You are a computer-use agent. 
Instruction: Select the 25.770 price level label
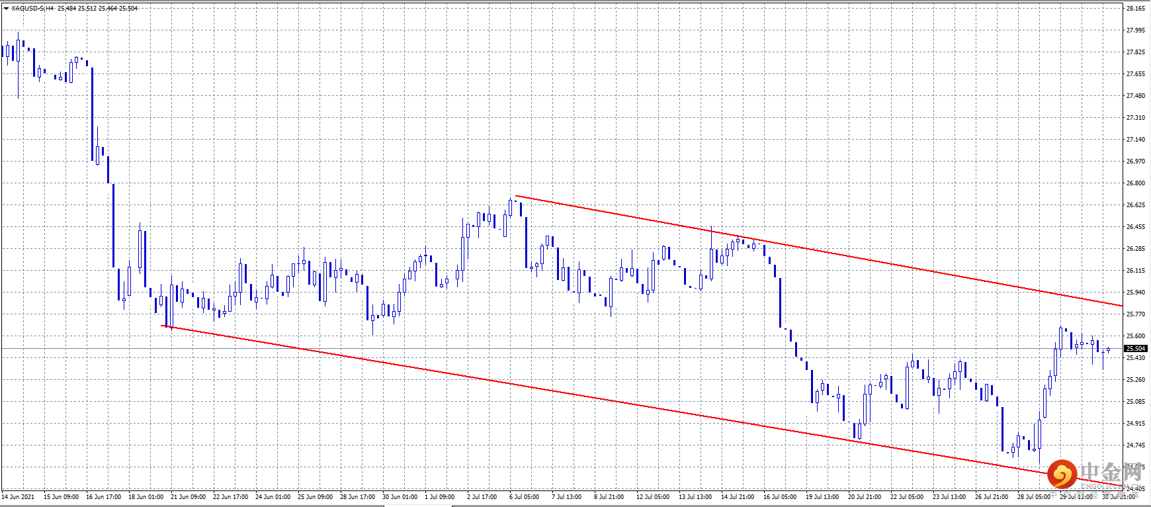tap(1136, 314)
